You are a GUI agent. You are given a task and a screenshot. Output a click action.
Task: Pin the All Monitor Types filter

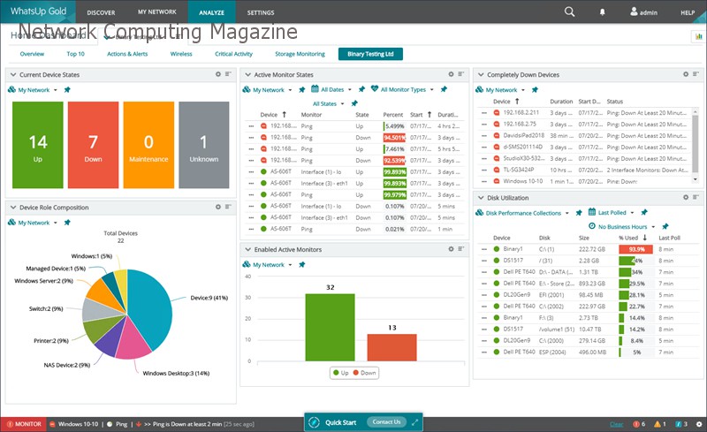click(x=444, y=89)
